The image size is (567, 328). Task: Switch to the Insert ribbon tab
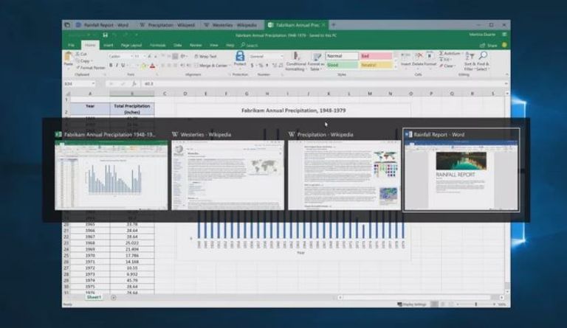point(109,45)
